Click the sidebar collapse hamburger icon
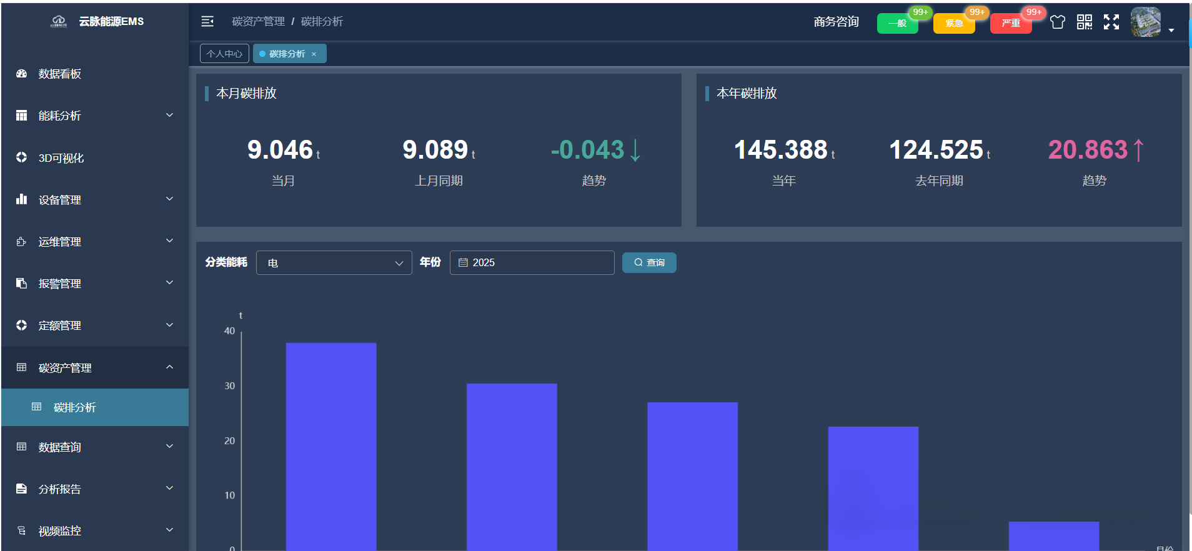The height and width of the screenshot is (551, 1192). 207,22
